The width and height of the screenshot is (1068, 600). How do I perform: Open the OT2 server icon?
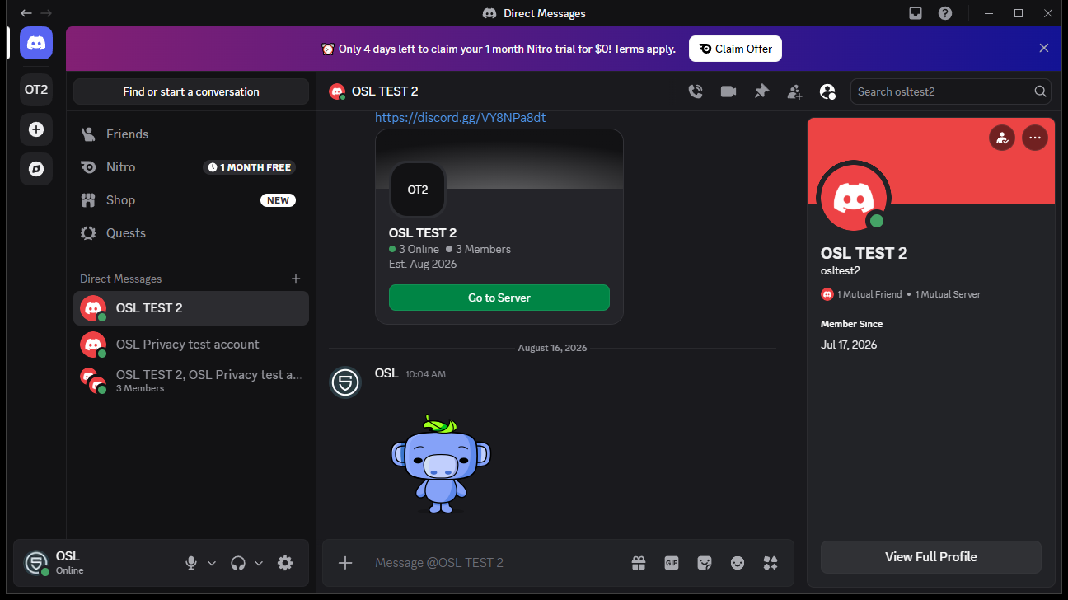coord(36,90)
